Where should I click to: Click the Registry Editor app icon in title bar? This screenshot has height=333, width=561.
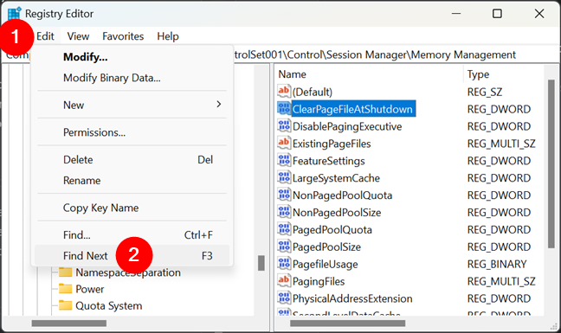[15, 14]
